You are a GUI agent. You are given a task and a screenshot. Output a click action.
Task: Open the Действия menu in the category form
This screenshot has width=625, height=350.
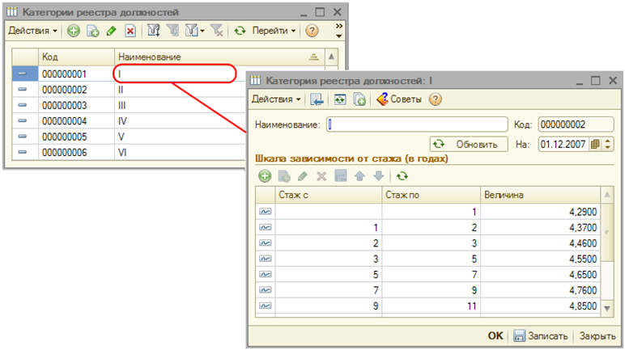(276, 99)
